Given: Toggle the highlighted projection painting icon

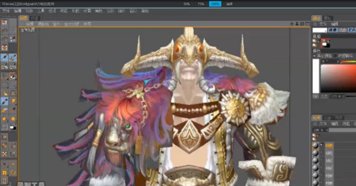Looking at the screenshot, I should [13, 57].
